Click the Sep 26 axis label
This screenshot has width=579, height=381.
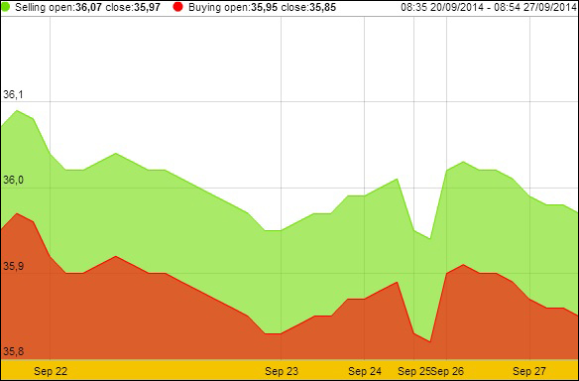[x=447, y=371]
